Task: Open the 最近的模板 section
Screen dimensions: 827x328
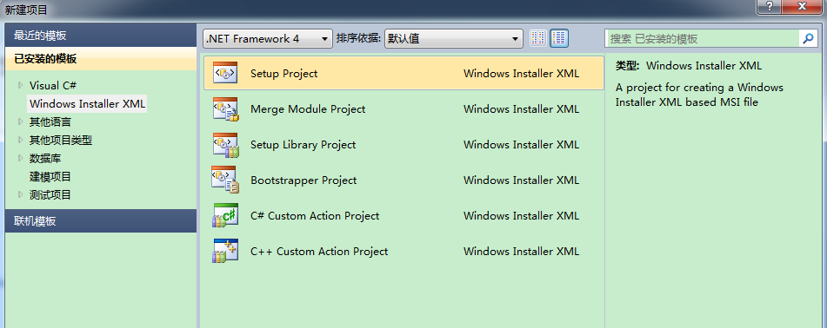Action: pos(101,36)
